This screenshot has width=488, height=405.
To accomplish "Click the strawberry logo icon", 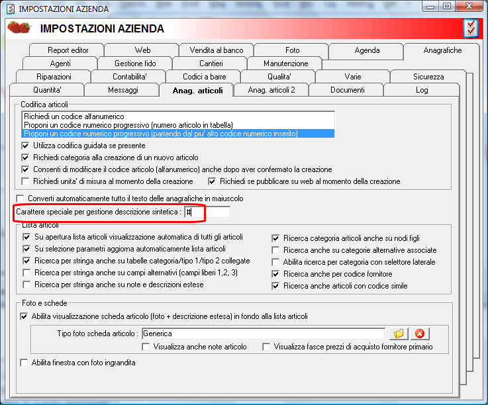I will point(19,27).
